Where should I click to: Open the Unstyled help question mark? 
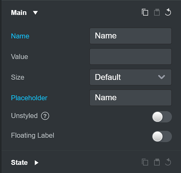(45, 116)
